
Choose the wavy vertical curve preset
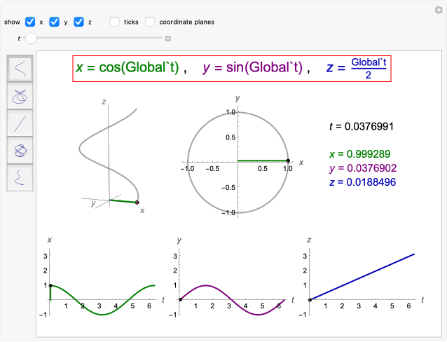click(21, 177)
